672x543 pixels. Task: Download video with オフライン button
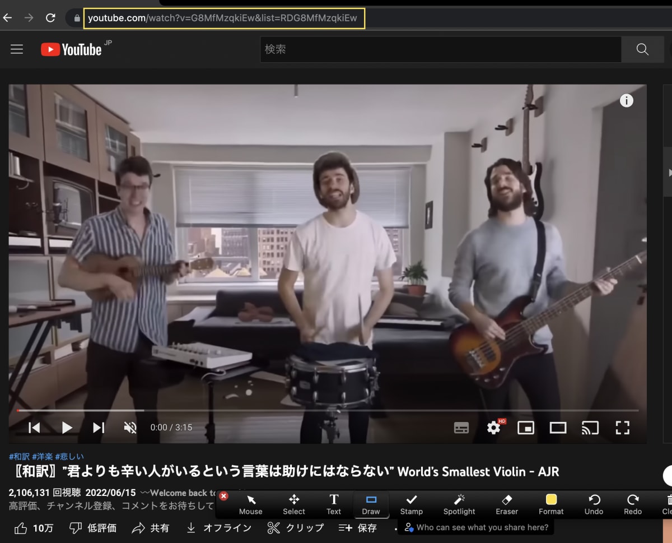pyautogui.click(x=218, y=527)
